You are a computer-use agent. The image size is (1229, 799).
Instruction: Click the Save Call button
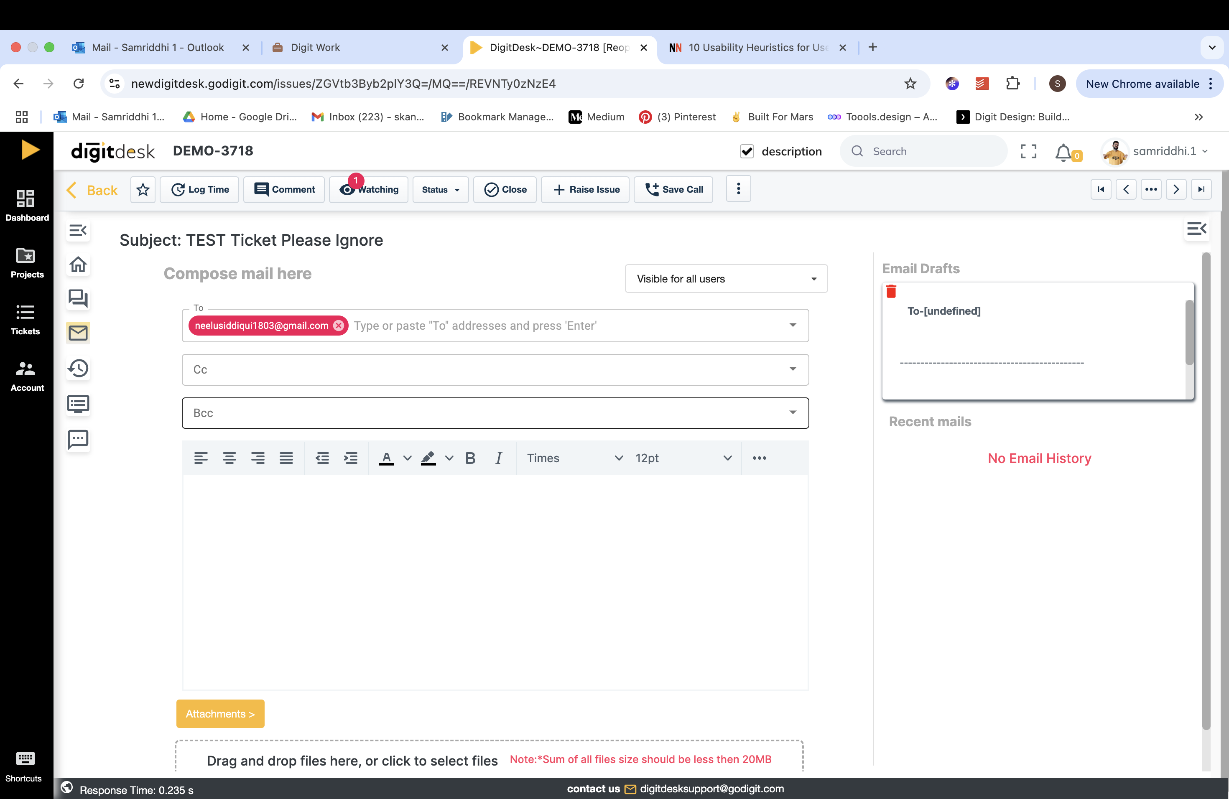click(673, 189)
